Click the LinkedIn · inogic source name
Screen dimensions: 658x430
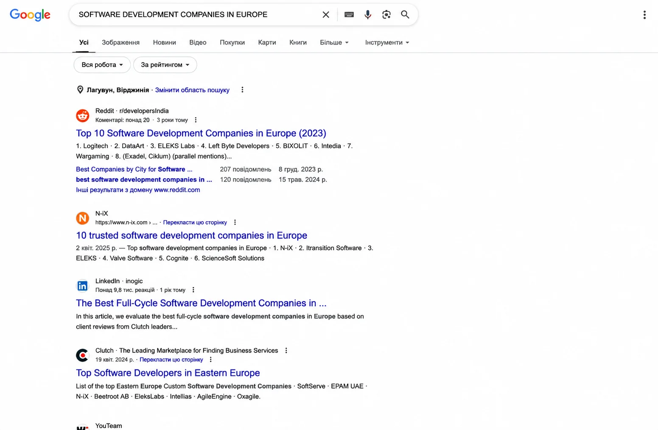point(119,281)
